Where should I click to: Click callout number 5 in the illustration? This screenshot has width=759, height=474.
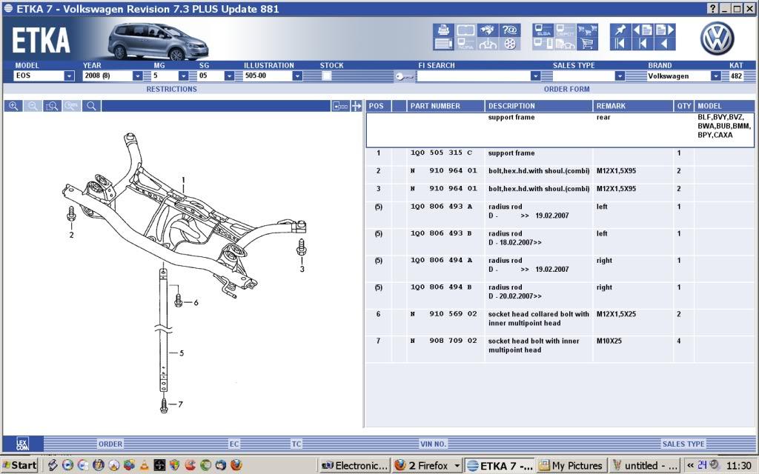click(182, 353)
